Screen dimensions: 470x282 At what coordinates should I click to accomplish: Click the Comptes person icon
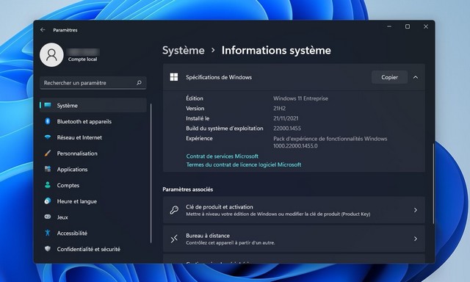point(48,185)
